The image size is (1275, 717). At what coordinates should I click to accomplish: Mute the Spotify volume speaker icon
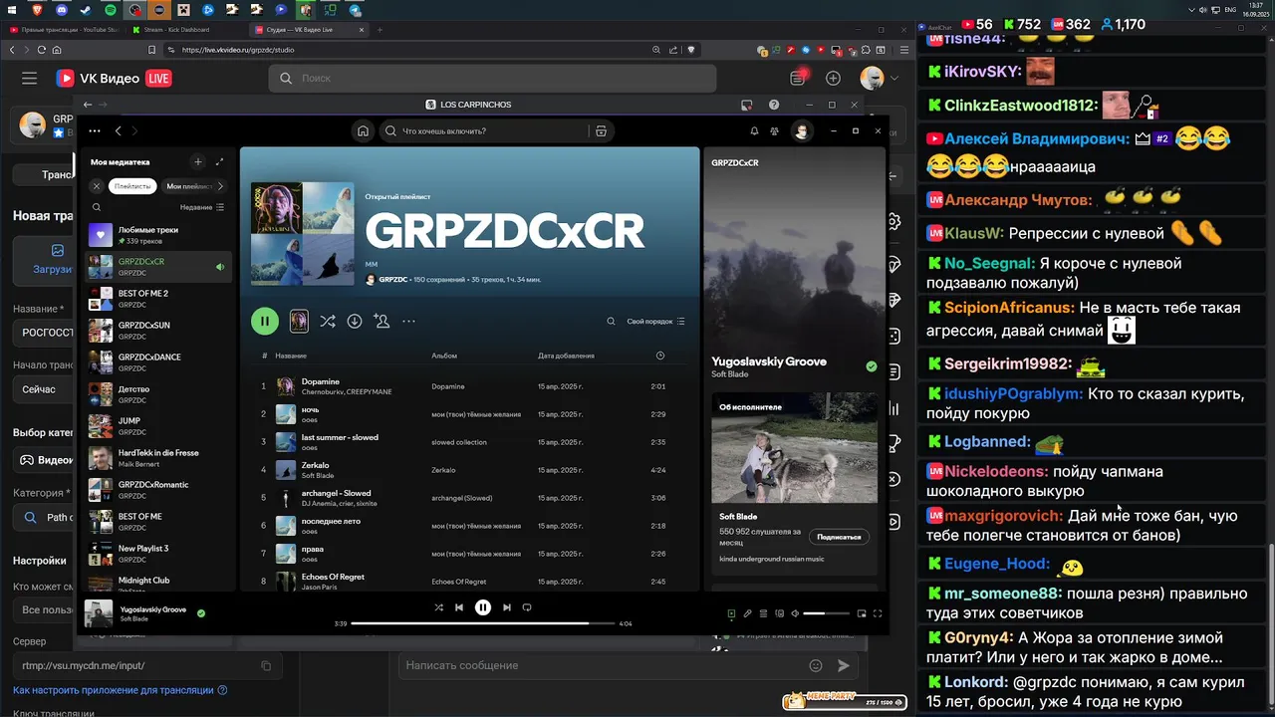point(794,613)
